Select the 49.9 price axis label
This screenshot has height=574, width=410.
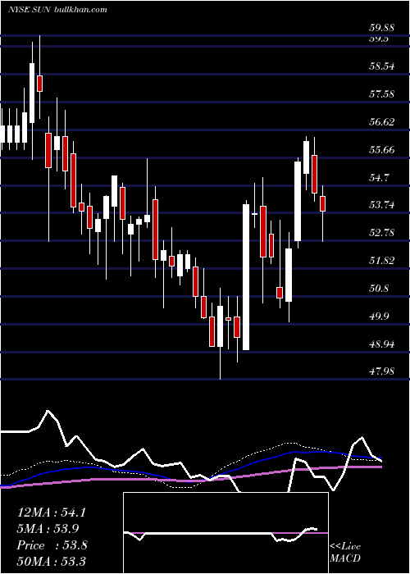379,317
